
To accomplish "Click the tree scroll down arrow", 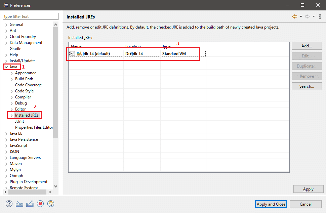I will point(55,186).
